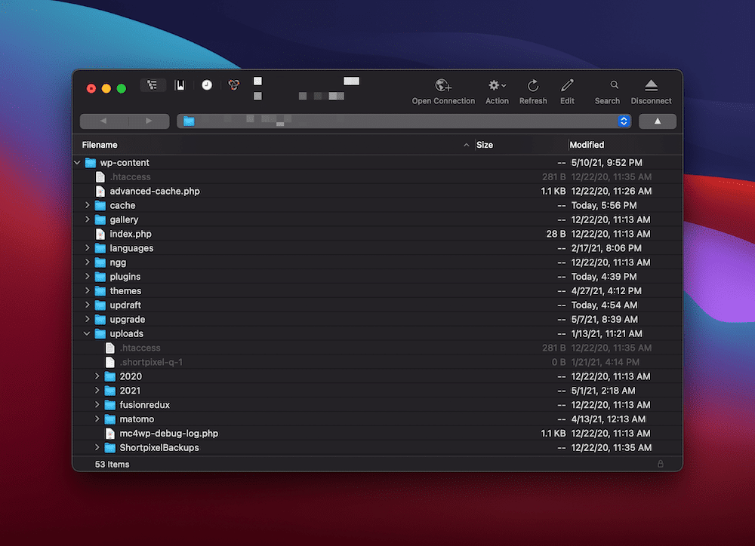Image resolution: width=755 pixels, height=546 pixels.
Task: Open the sync servers icon beside the clock
Action: (233, 84)
